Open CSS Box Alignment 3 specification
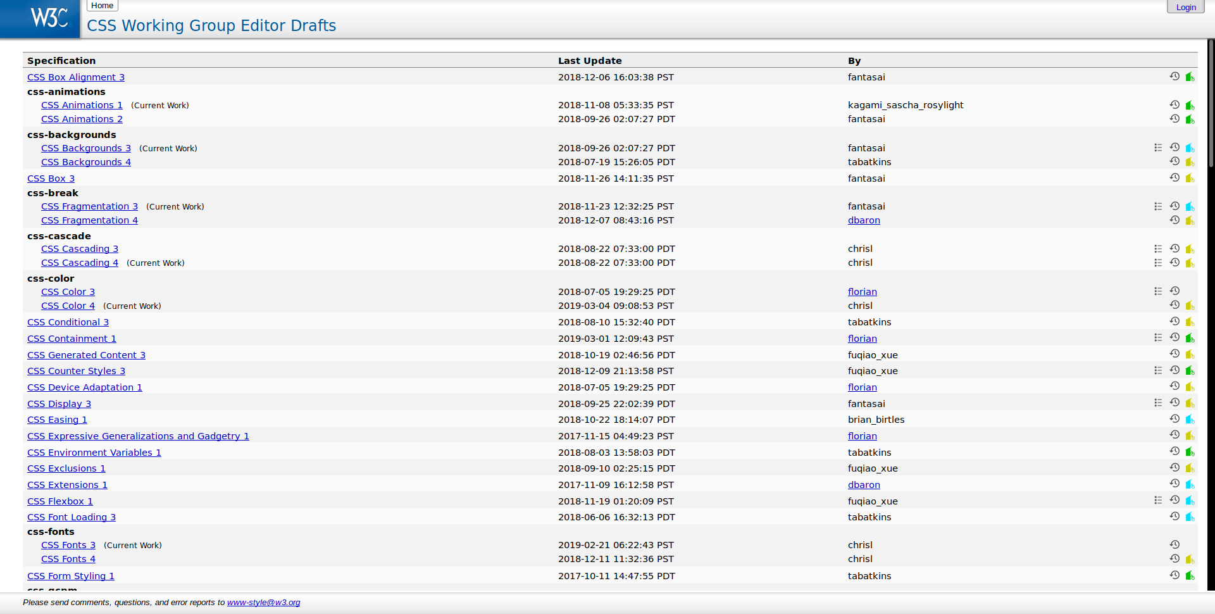The image size is (1215, 614). 76,77
